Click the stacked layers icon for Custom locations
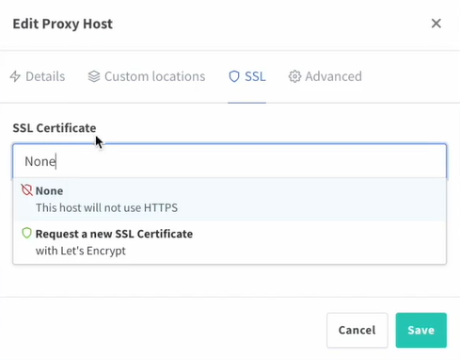This screenshot has height=360, width=460. (x=94, y=76)
